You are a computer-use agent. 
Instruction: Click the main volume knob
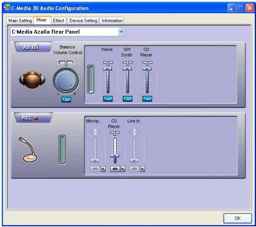pyautogui.click(x=66, y=81)
